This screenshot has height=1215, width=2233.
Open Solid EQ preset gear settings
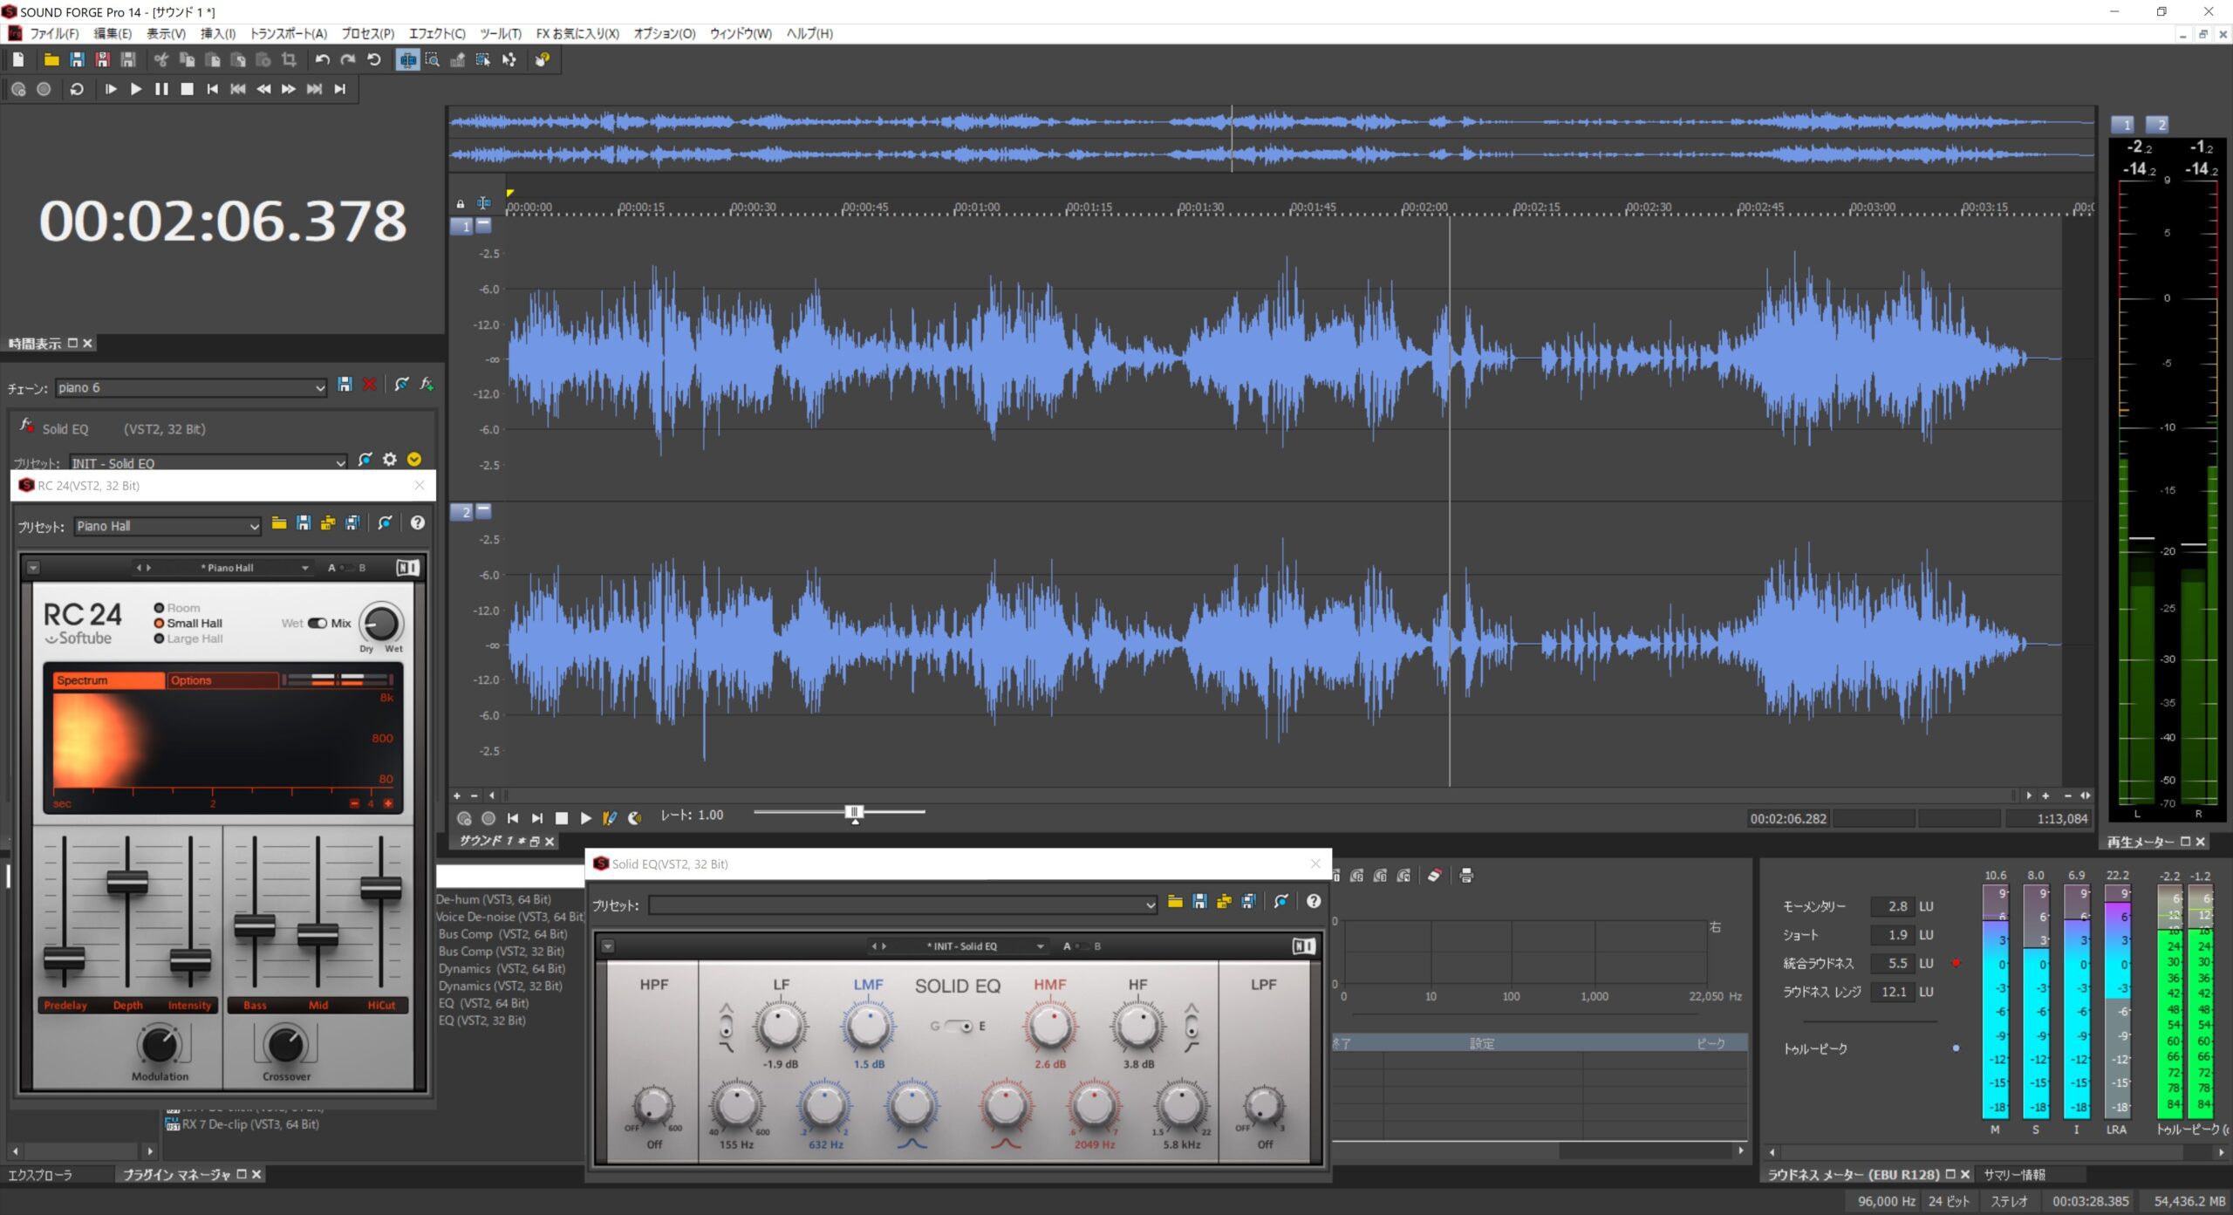(390, 459)
